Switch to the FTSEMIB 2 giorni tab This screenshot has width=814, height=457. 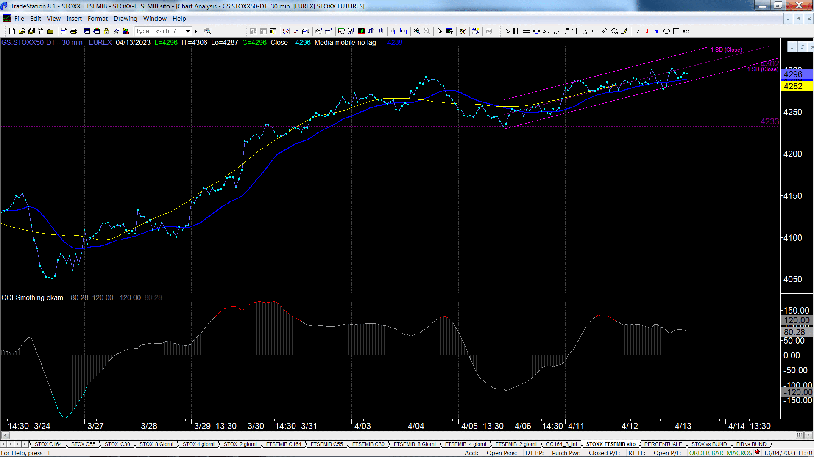tap(516, 444)
